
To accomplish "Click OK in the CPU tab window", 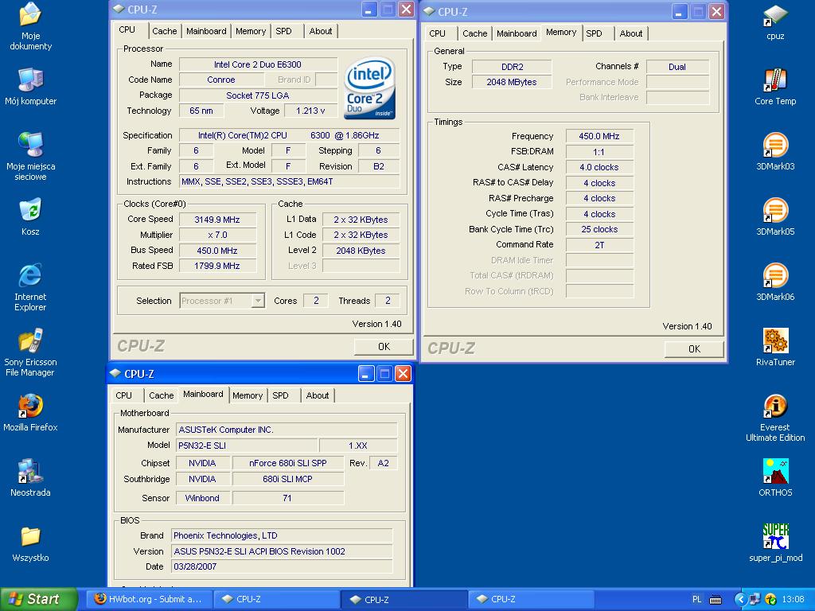I will [x=384, y=347].
